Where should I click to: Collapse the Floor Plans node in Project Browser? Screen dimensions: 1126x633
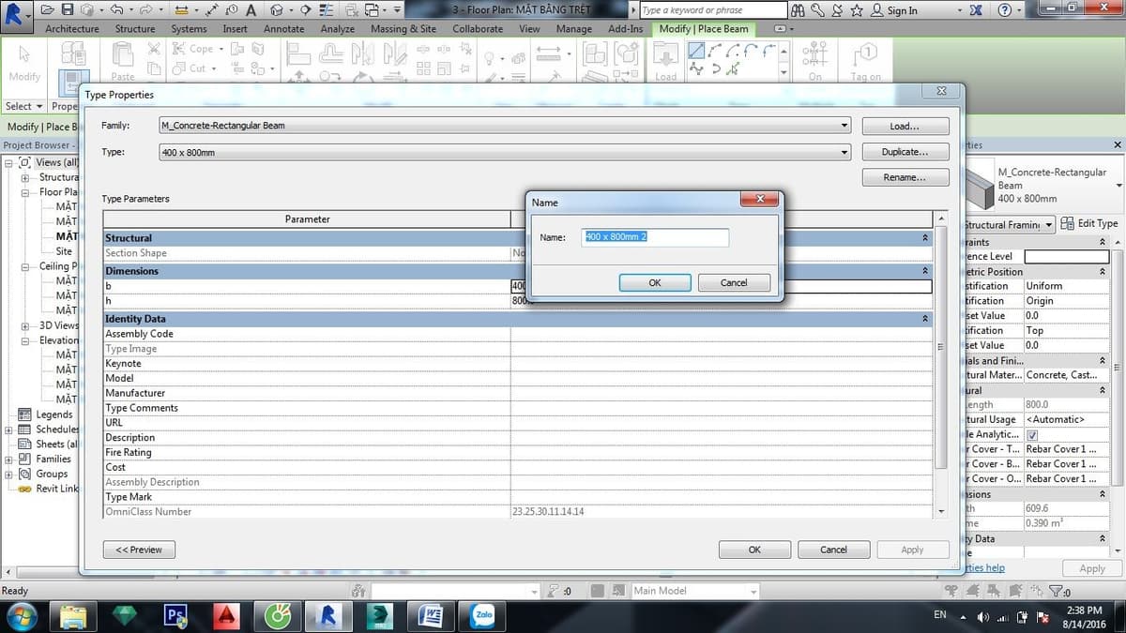coord(24,192)
